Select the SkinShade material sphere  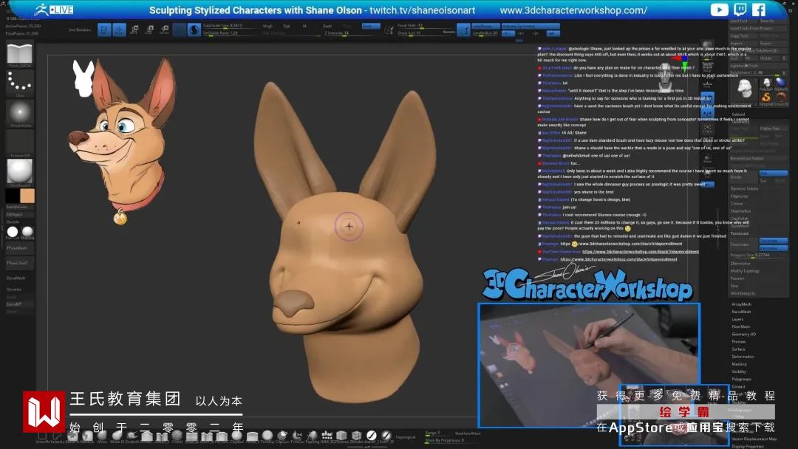click(27, 232)
